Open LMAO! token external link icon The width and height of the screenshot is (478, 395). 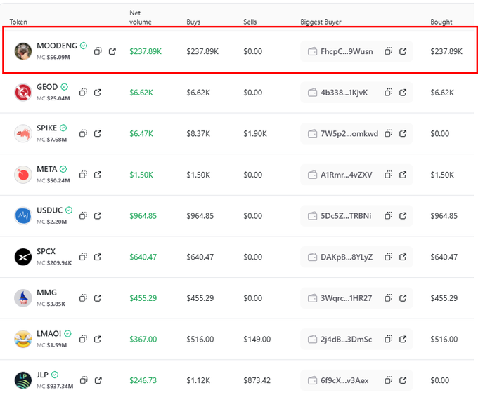click(98, 339)
